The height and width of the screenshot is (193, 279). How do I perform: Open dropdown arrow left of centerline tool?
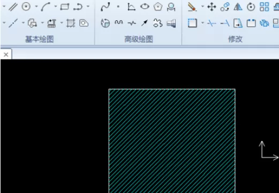4,23
